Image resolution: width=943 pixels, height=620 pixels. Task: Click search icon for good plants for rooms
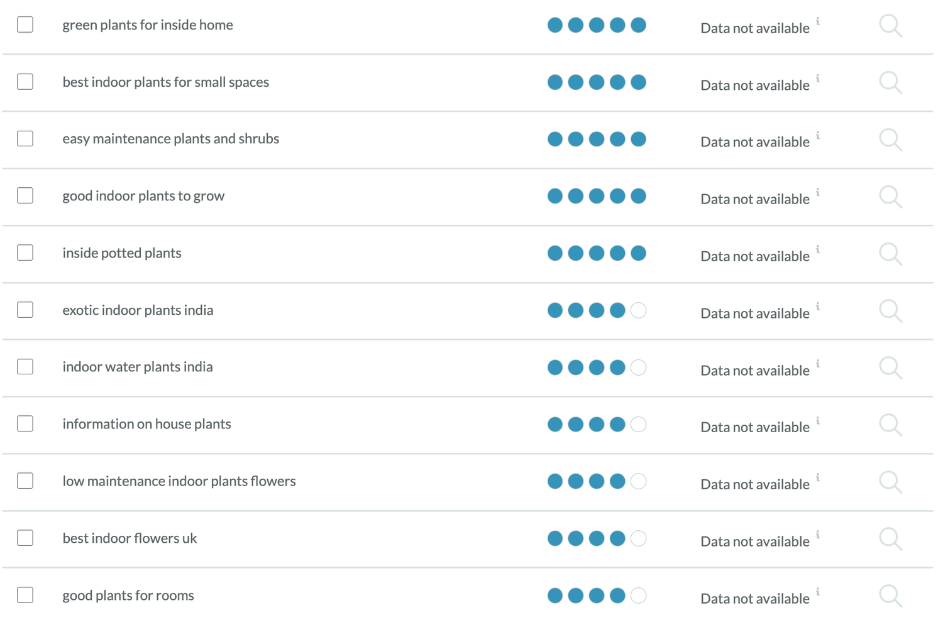[890, 596]
